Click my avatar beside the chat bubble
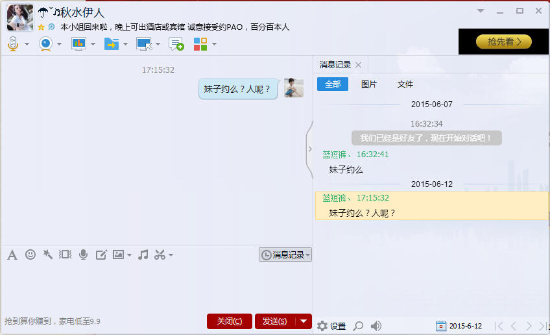Screen dimensions: 550x335 click(294, 88)
